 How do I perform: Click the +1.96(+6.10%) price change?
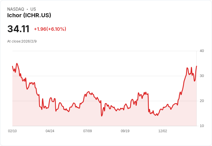50,29
